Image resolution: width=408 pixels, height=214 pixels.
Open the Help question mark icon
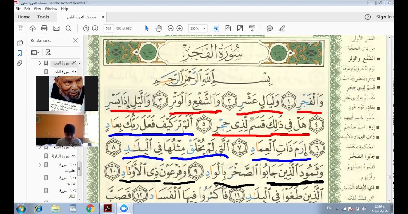point(368,17)
